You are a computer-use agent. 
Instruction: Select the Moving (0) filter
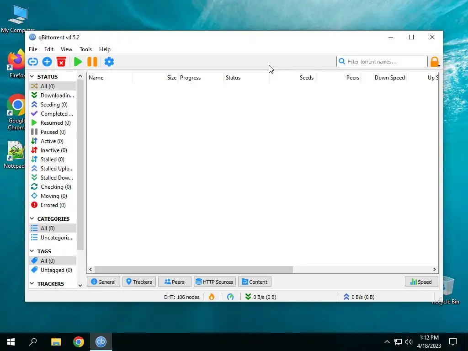click(53, 196)
